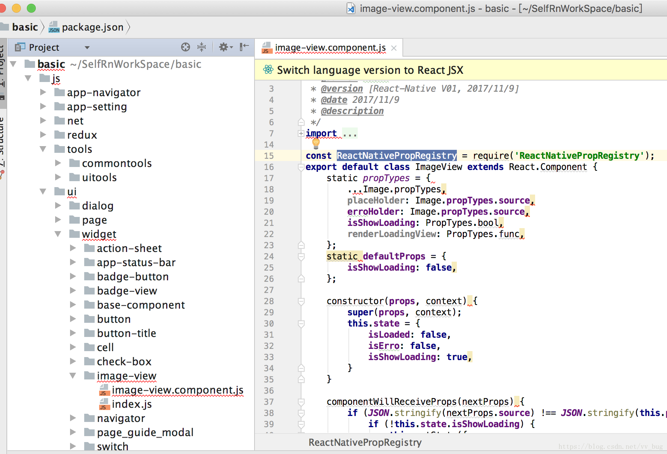667x454 pixels.
Task: Click the fold marker at line 37
Action: pyautogui.click(x=301, y=402)
